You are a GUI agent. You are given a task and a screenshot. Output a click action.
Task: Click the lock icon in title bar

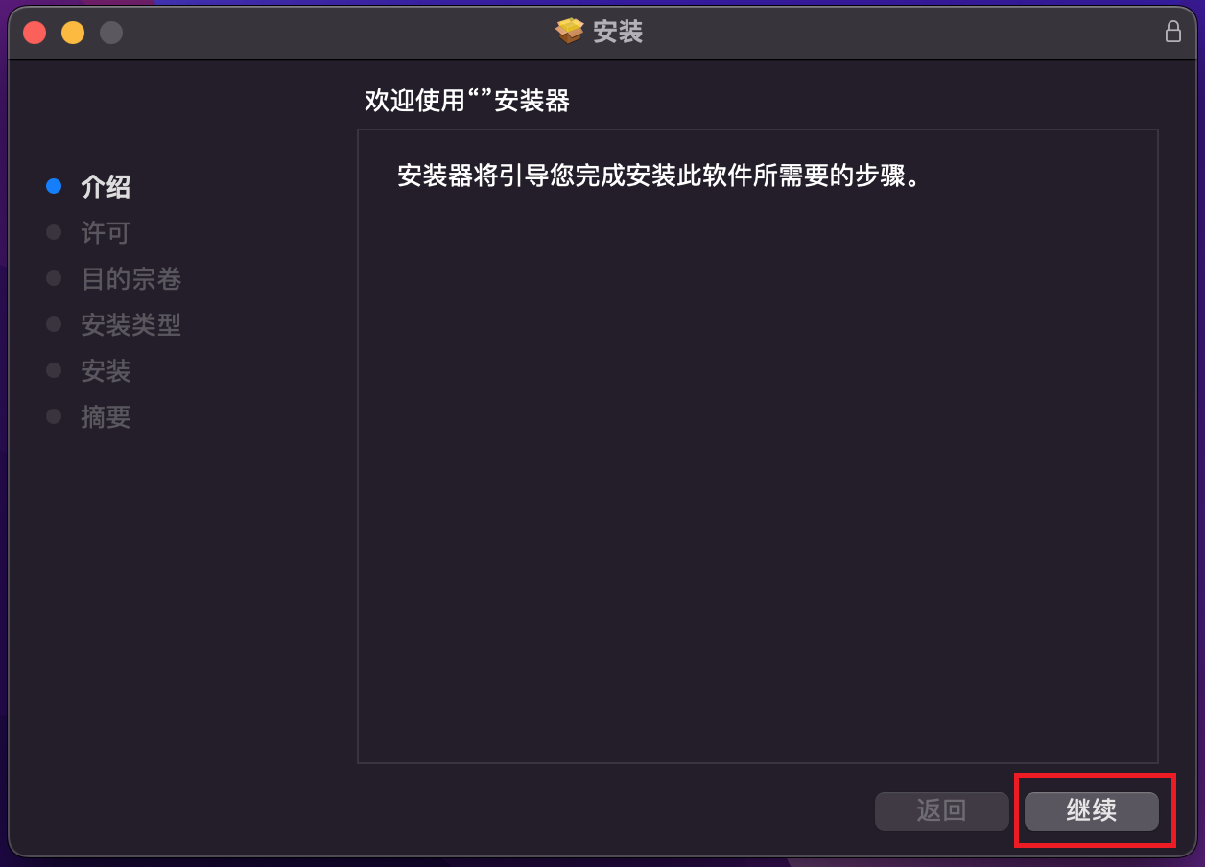[1172, 32]
